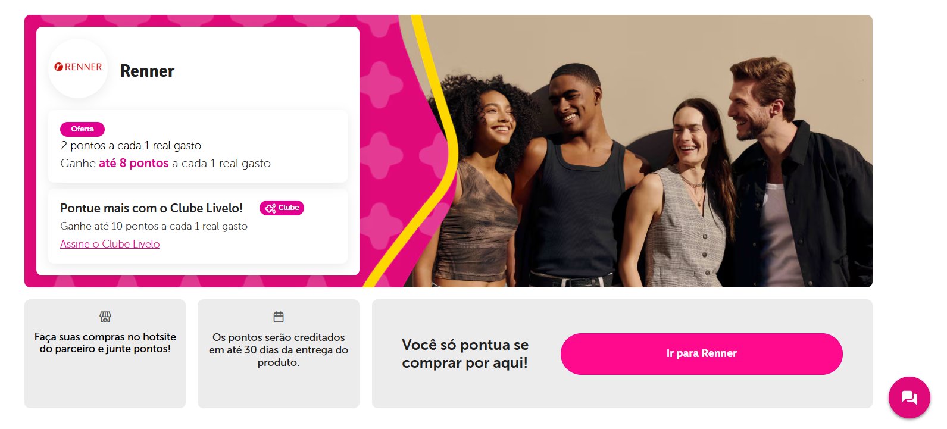The width and height of the screenshot is (947, 429).
Task: Open the chat support bubble icon
Action: (x=909, y=397)
